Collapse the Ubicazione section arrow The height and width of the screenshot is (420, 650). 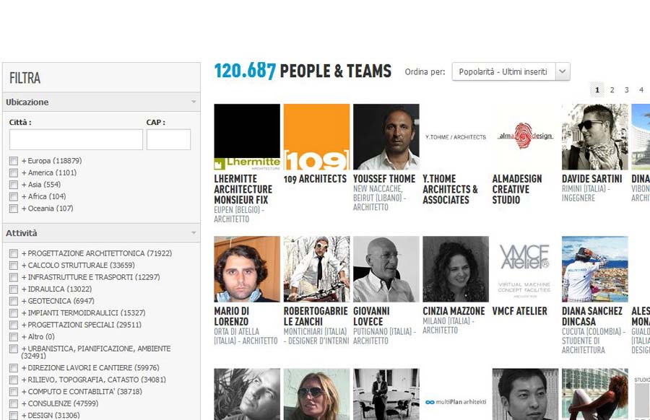coord(194,102)
